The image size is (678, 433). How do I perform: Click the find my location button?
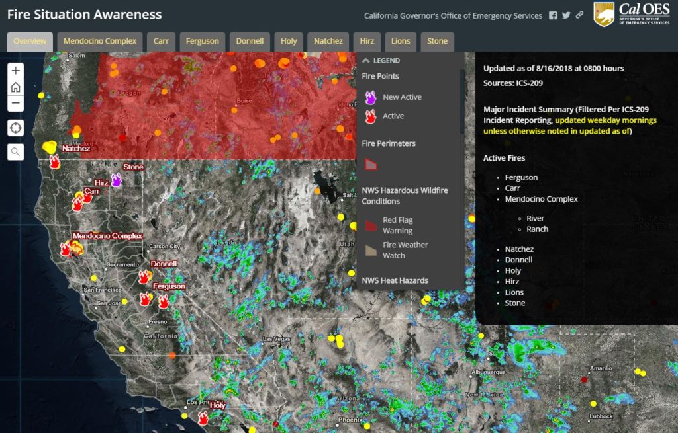16,128
